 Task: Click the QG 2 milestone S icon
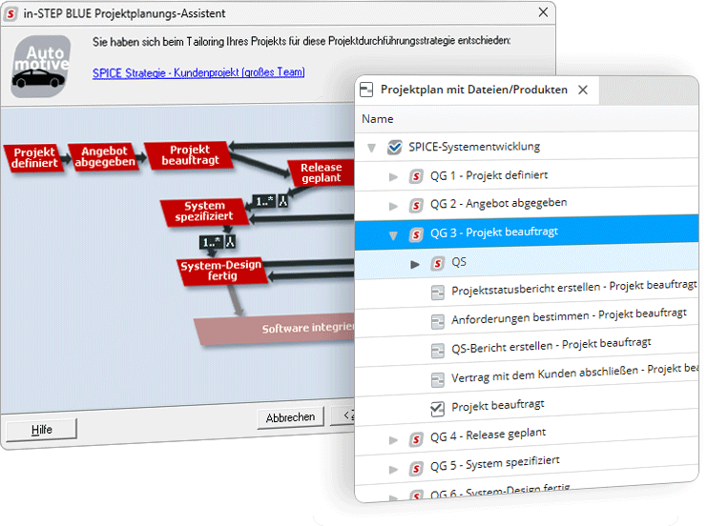point(416,205)
